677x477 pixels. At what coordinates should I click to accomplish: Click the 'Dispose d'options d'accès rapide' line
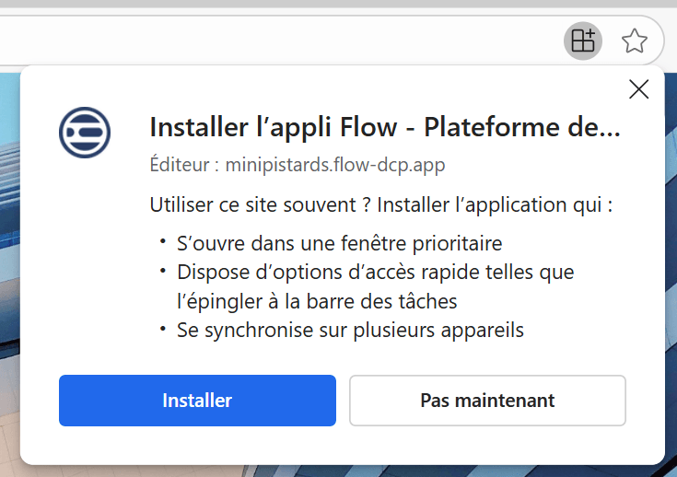click(375, 272)
